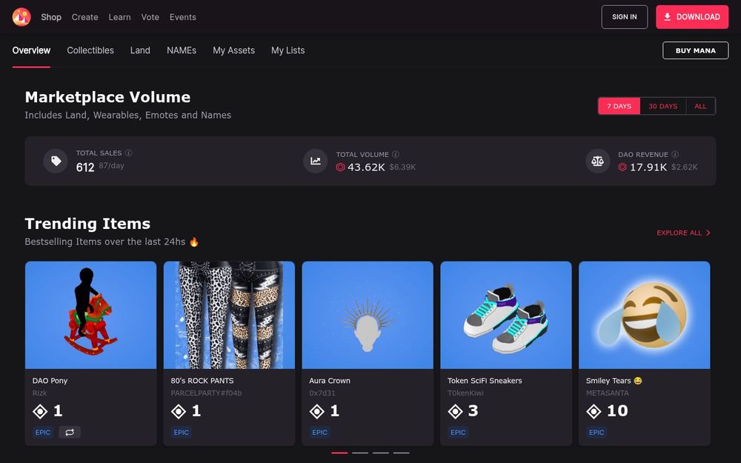Open the My Assets tab
The height and width of the screenshot is (463, 741).
[234, 50]
